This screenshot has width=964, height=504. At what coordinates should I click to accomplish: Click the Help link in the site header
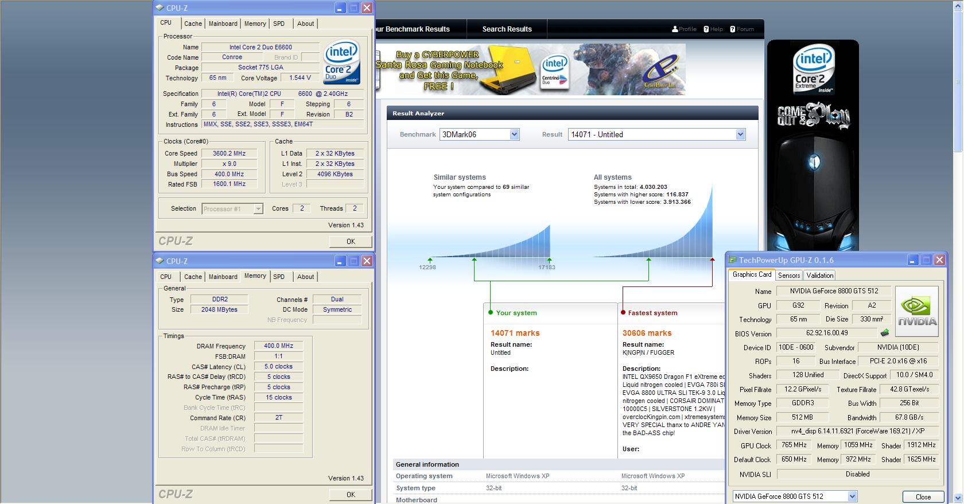click(x=717, y=29)
